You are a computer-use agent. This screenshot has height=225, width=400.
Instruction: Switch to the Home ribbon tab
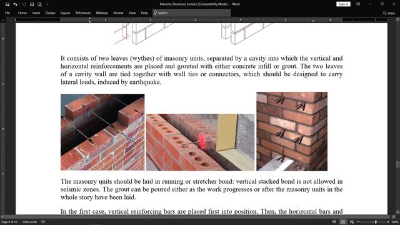coord(22,12)
